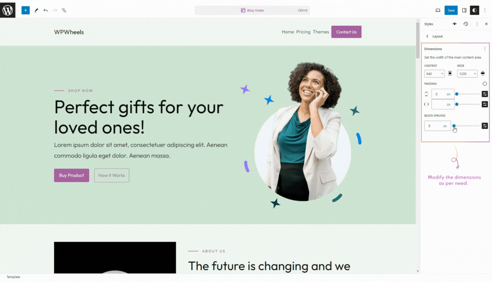Image resolution: width=492 pixels, height=282 pixels.
Task: Click the WordPress logo icon
Action: (x=8, y=10)
